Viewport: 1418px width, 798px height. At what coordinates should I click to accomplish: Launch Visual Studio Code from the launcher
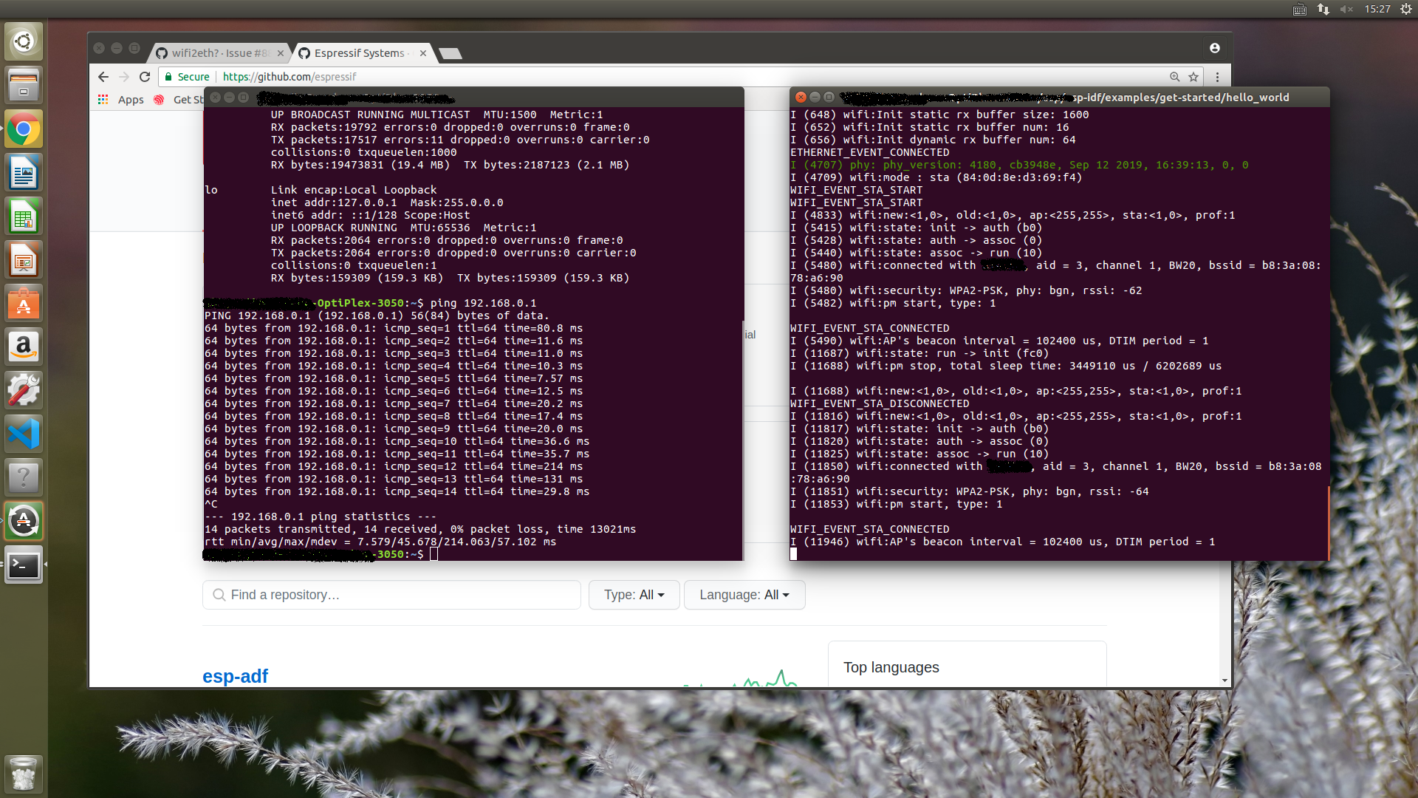pos(23,434)
